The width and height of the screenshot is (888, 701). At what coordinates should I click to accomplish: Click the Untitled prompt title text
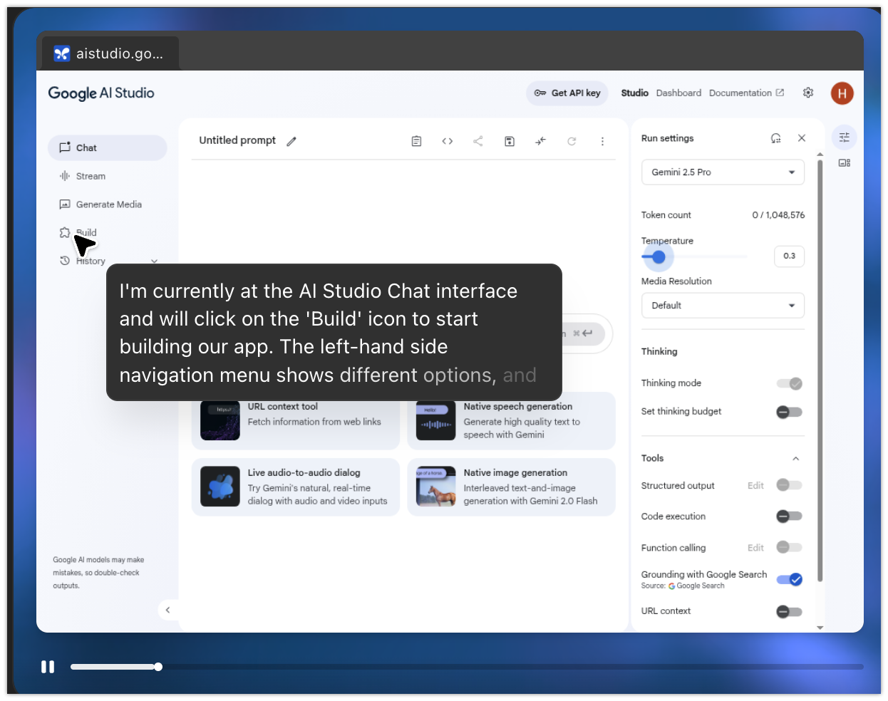coord(237,140)
